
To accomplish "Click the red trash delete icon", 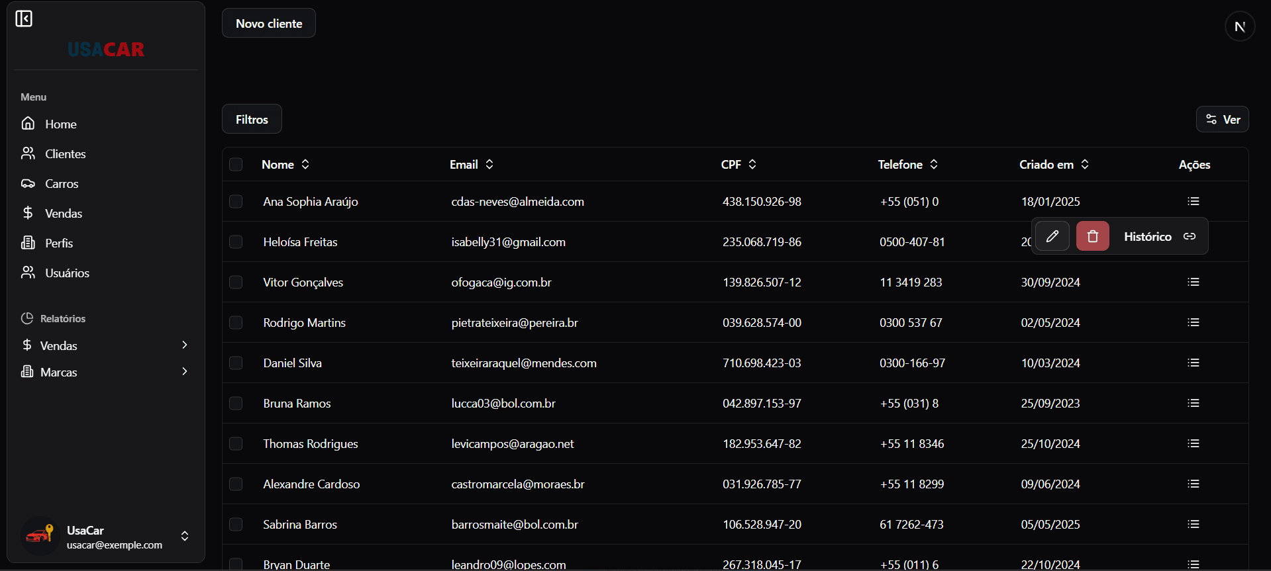I will pyautogui.click(x=1092, y=236).
